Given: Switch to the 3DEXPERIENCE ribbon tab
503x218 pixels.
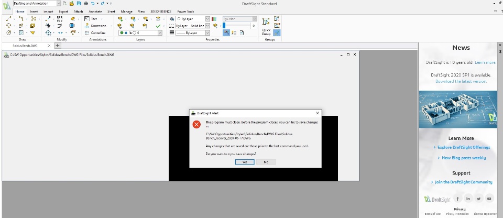Looking at the screenshot, I should click(161, 12).
